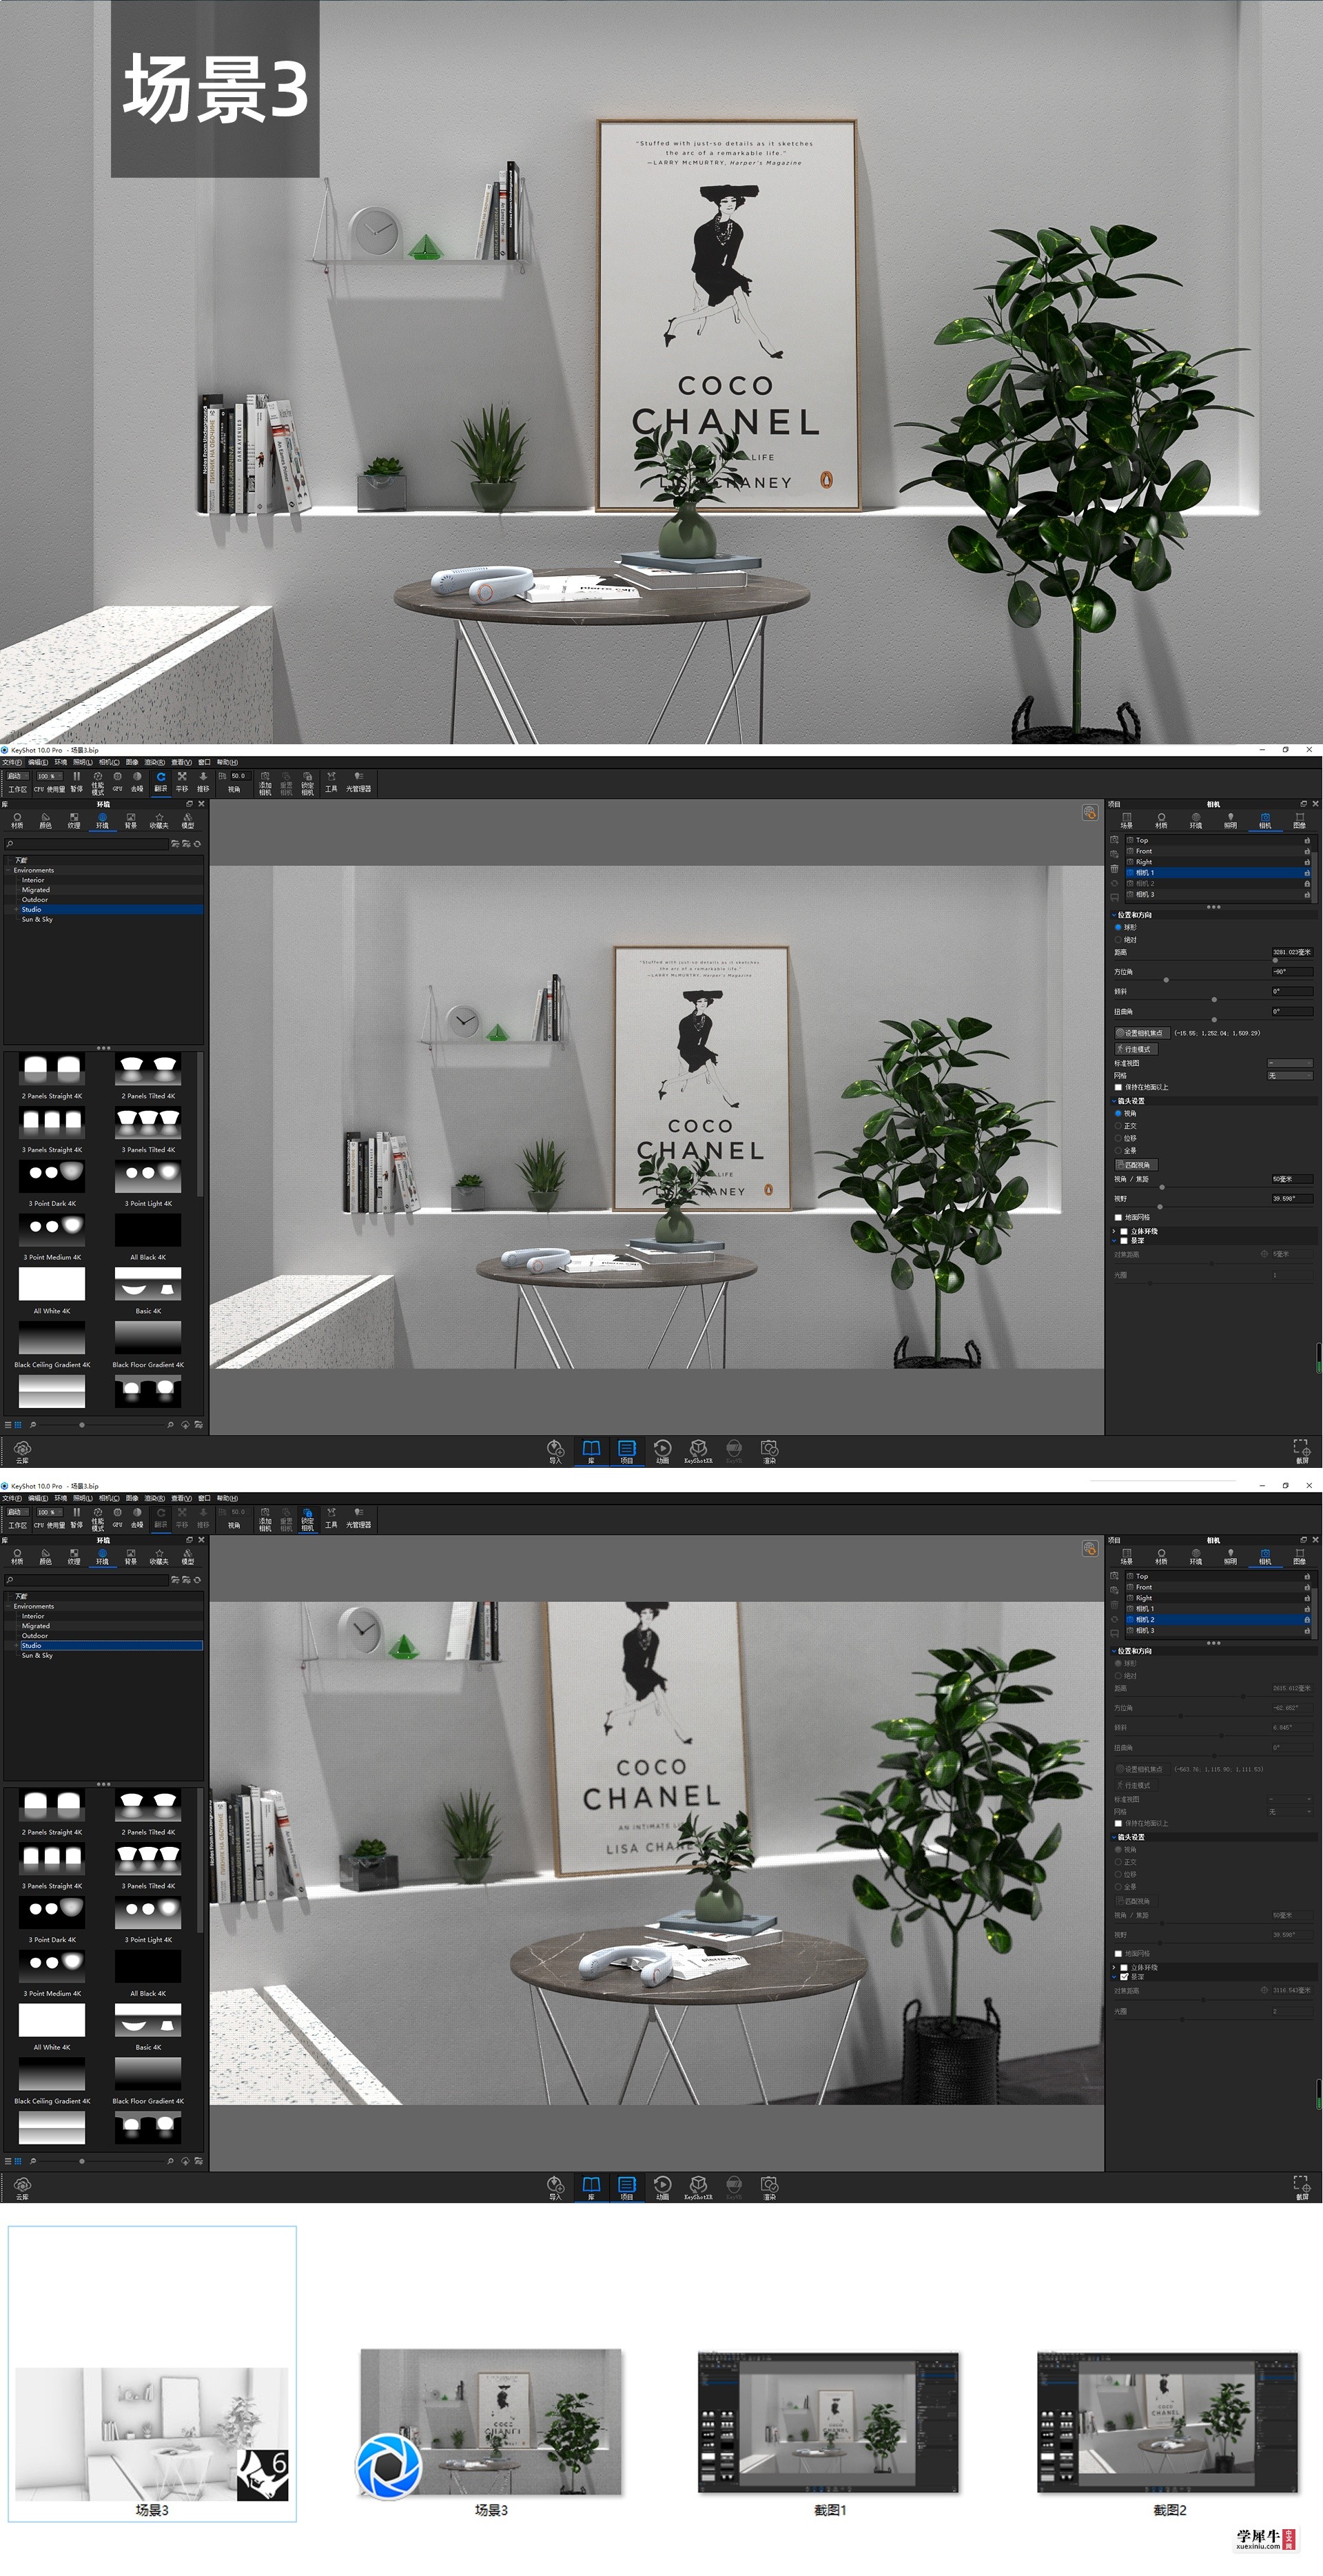
Task: Open Scene (场景) project tab in upper window
Action: tap(1127, 821)
